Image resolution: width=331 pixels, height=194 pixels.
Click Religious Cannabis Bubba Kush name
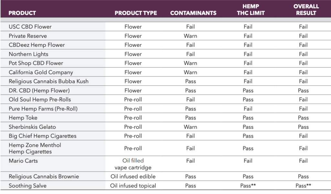click(48, 81)
